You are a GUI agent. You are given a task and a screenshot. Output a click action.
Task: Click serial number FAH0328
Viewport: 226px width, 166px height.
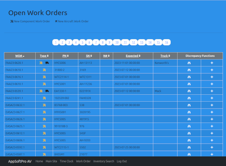coord(85,98)
